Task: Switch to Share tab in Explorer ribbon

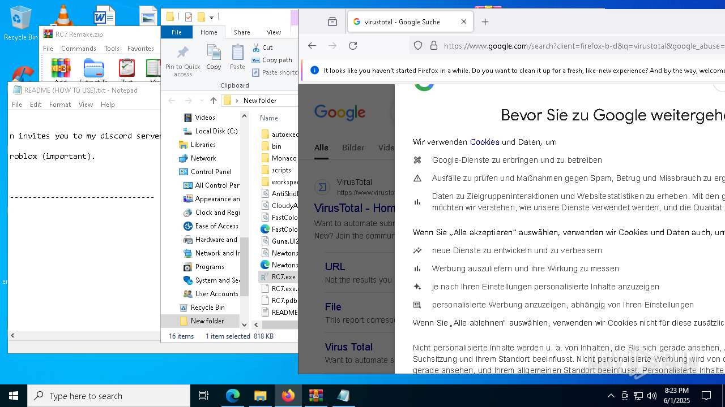Action: point(242,32)
